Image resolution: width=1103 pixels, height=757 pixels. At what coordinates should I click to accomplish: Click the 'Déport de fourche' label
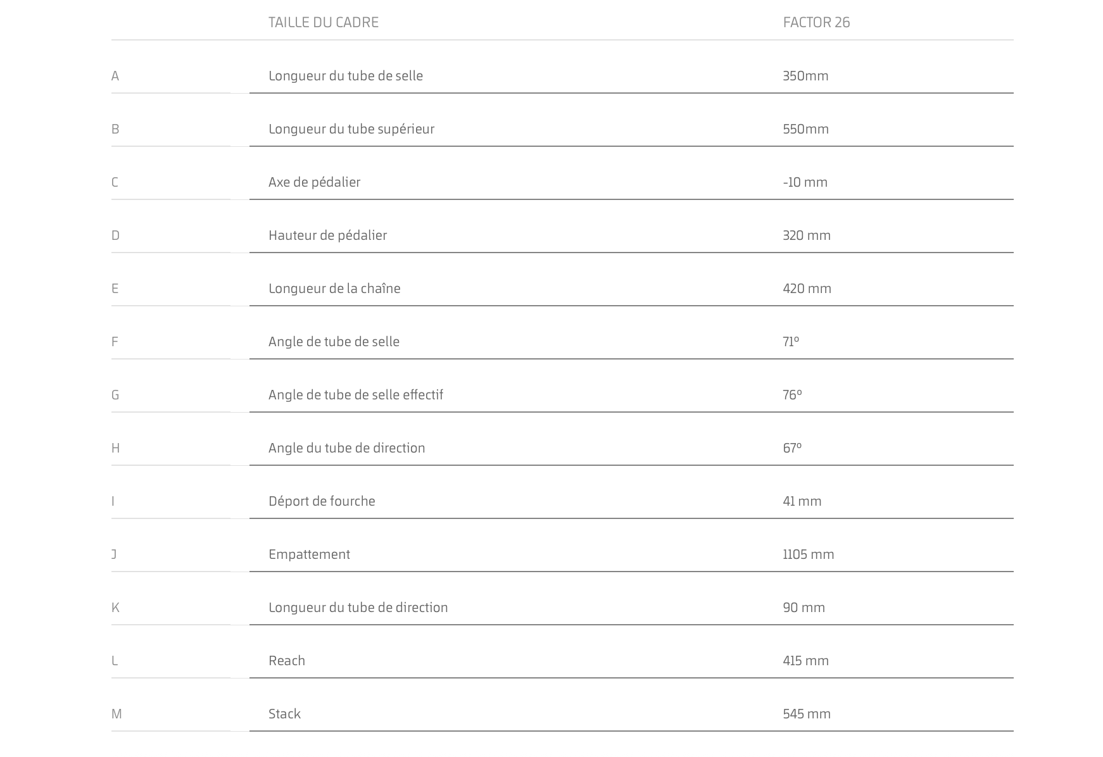tap(322, 501)
